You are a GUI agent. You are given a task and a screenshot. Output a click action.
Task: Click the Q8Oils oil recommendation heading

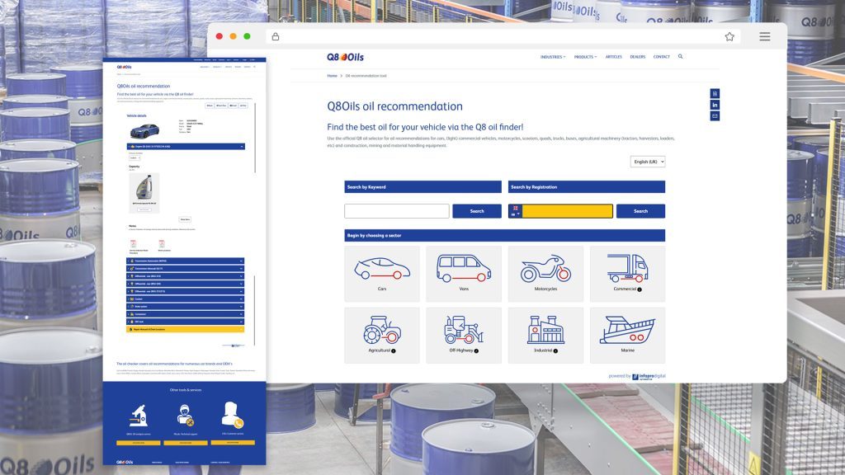point(395,106)
